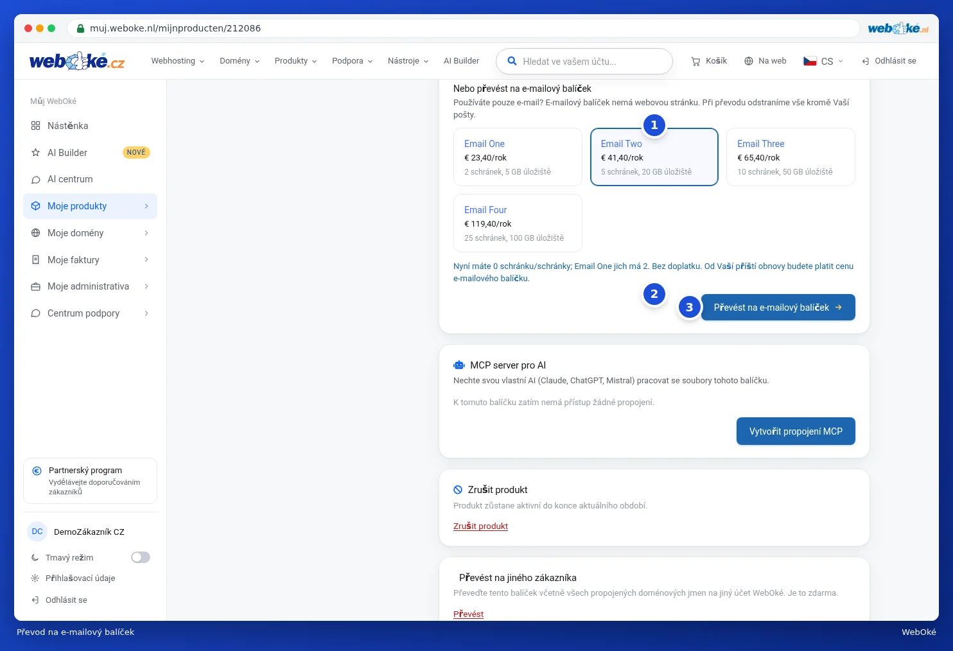
Task: Open the Košík cart icon
Action: tap(695, 61)
